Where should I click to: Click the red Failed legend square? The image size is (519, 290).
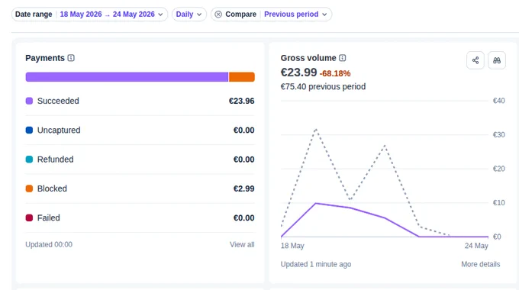coord(29,217)
